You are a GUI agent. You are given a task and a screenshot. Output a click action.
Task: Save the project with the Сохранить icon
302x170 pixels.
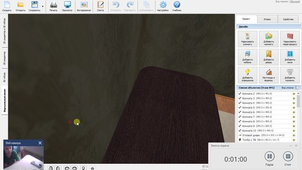coord(34,6)
